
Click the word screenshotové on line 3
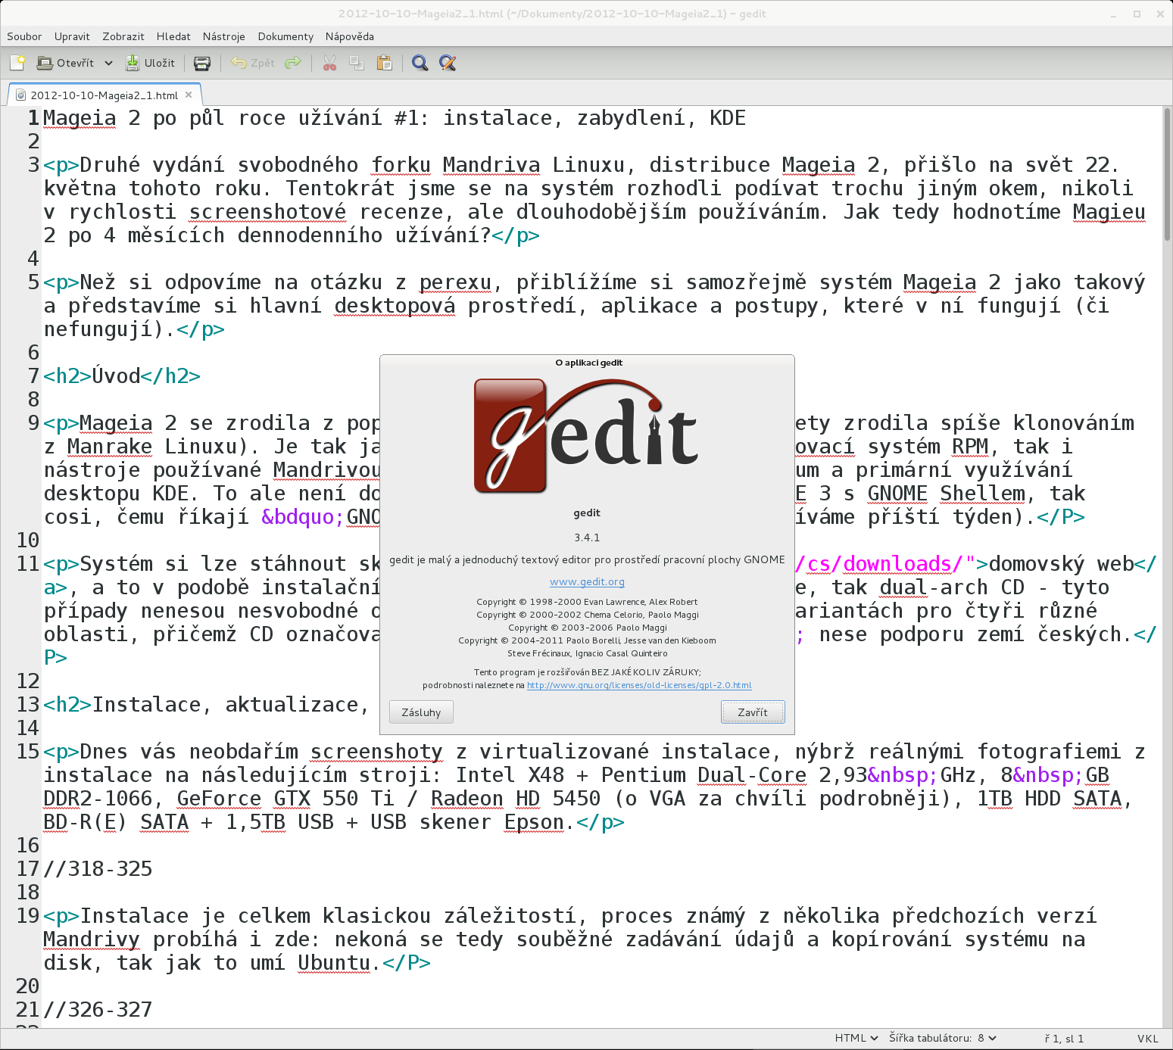pos(267,211)
